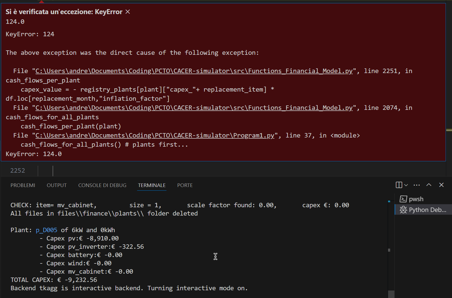This screenshot has height=298, width=452.
Task: Click the p_D005 plant link in terminal
Action: pos(47,230)
